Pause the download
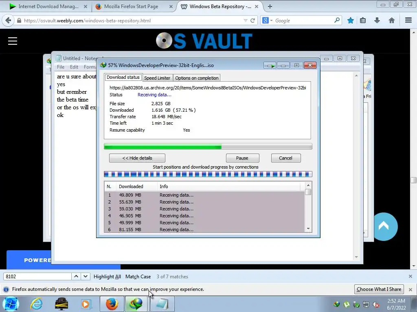This screenshot has width=417, height=312. tap(242, 158)
